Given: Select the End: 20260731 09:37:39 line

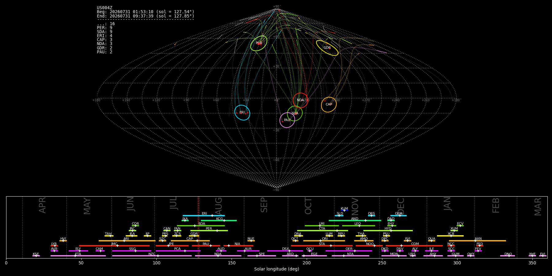Looking at the screenshot, I should 146,16.
